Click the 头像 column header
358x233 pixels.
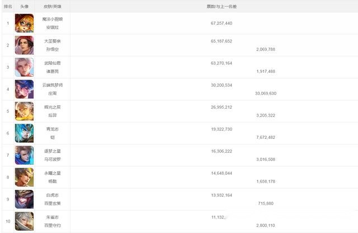pyautogui.click(x=24, y=6)
